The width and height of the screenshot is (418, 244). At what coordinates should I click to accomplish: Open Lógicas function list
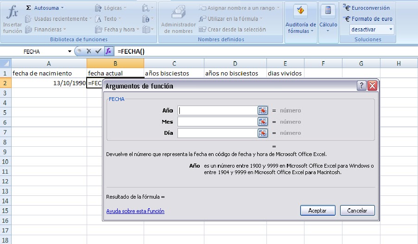pos(111,8)
